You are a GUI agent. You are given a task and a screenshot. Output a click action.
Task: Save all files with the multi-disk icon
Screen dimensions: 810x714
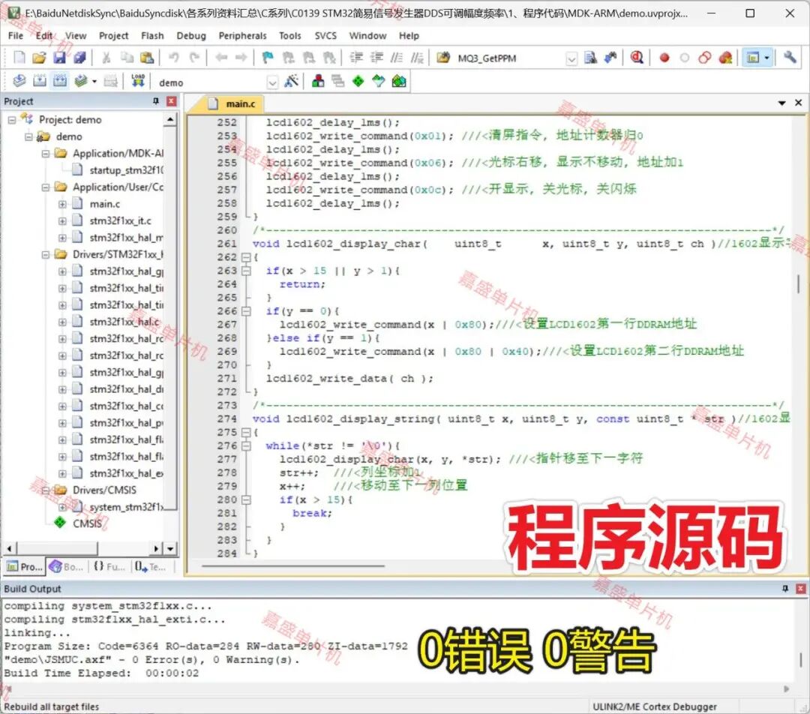(79, 57)
